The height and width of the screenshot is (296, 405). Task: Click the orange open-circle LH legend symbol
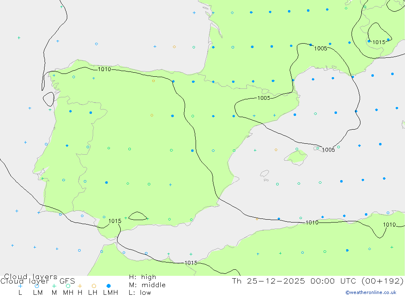click(94, 286)
